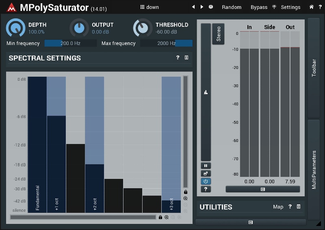This screenshot has width=325, height=230.
Task: Open the Spectral Settings help question mark
Action: pyautogui.click(x=178, y=58)
